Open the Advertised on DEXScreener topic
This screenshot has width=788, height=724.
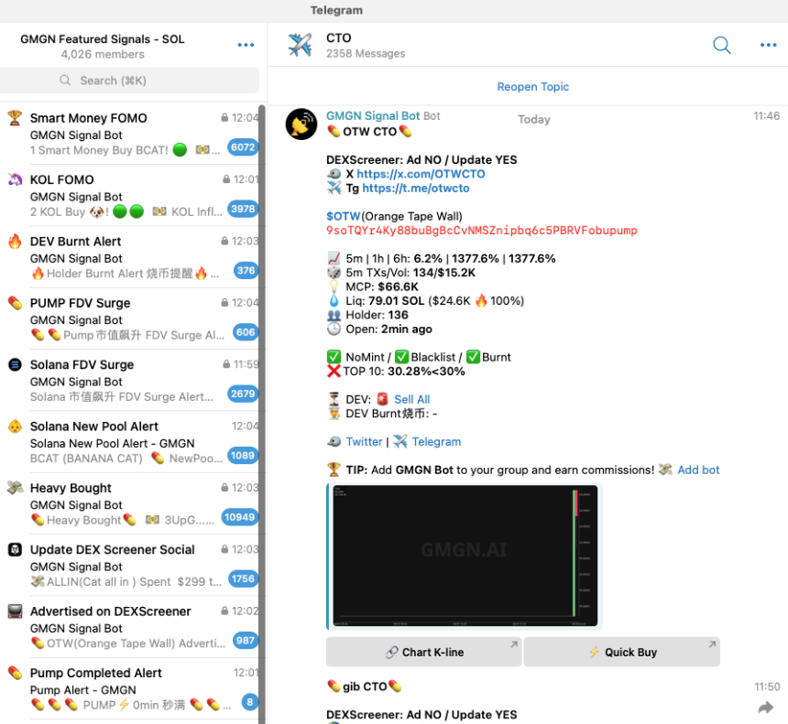pos(133,627)
